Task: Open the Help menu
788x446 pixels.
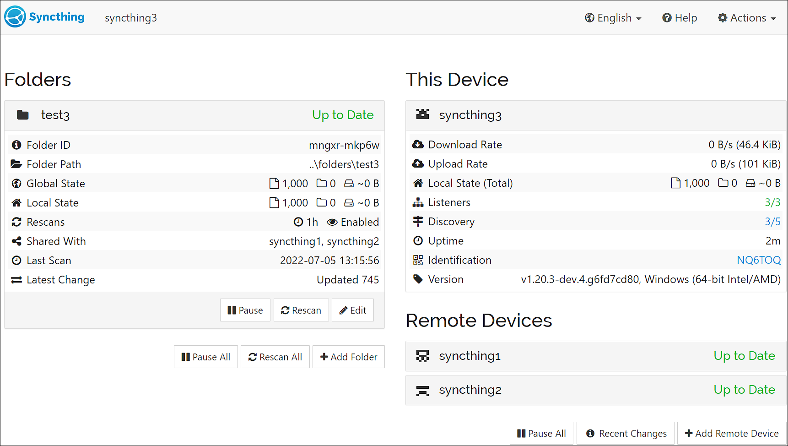Action: coord(680,18)
